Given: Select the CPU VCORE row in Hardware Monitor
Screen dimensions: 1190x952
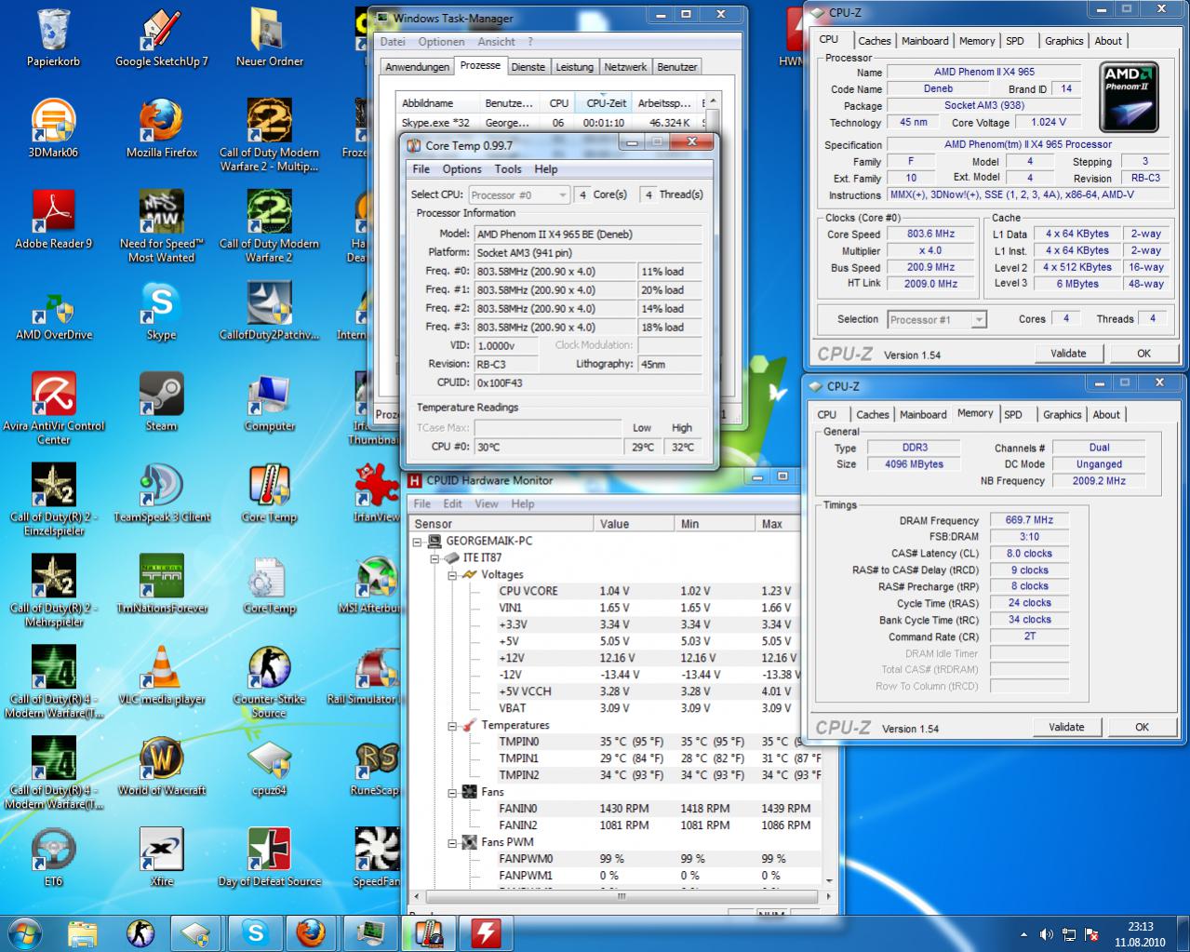Looking at the screenshot, I should (614, 591).
